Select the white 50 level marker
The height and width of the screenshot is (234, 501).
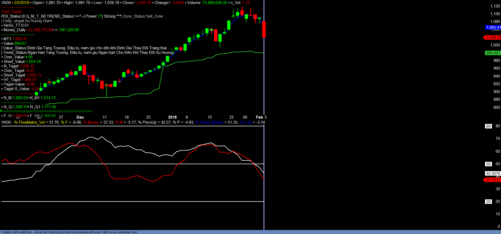point(488,164)
